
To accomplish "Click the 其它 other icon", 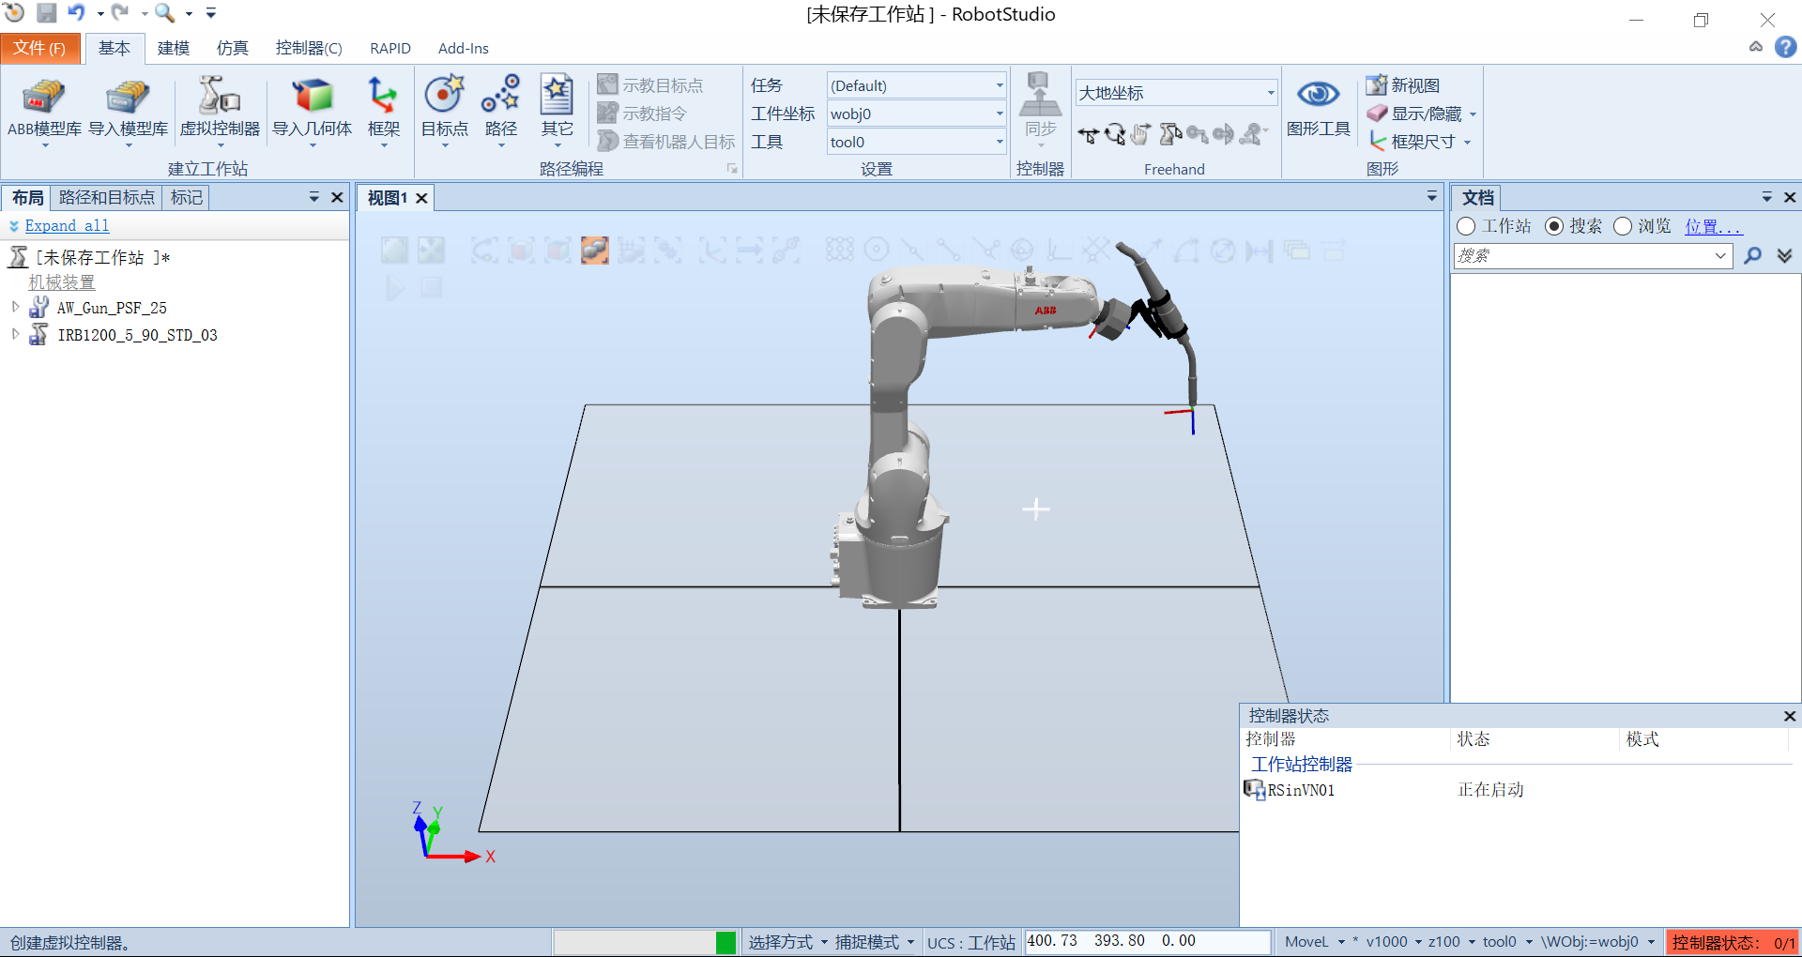I will (557, 95).
